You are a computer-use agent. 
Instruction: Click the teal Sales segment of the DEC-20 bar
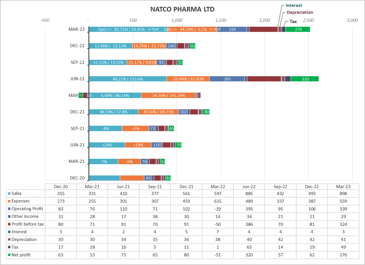pos(105,178)
